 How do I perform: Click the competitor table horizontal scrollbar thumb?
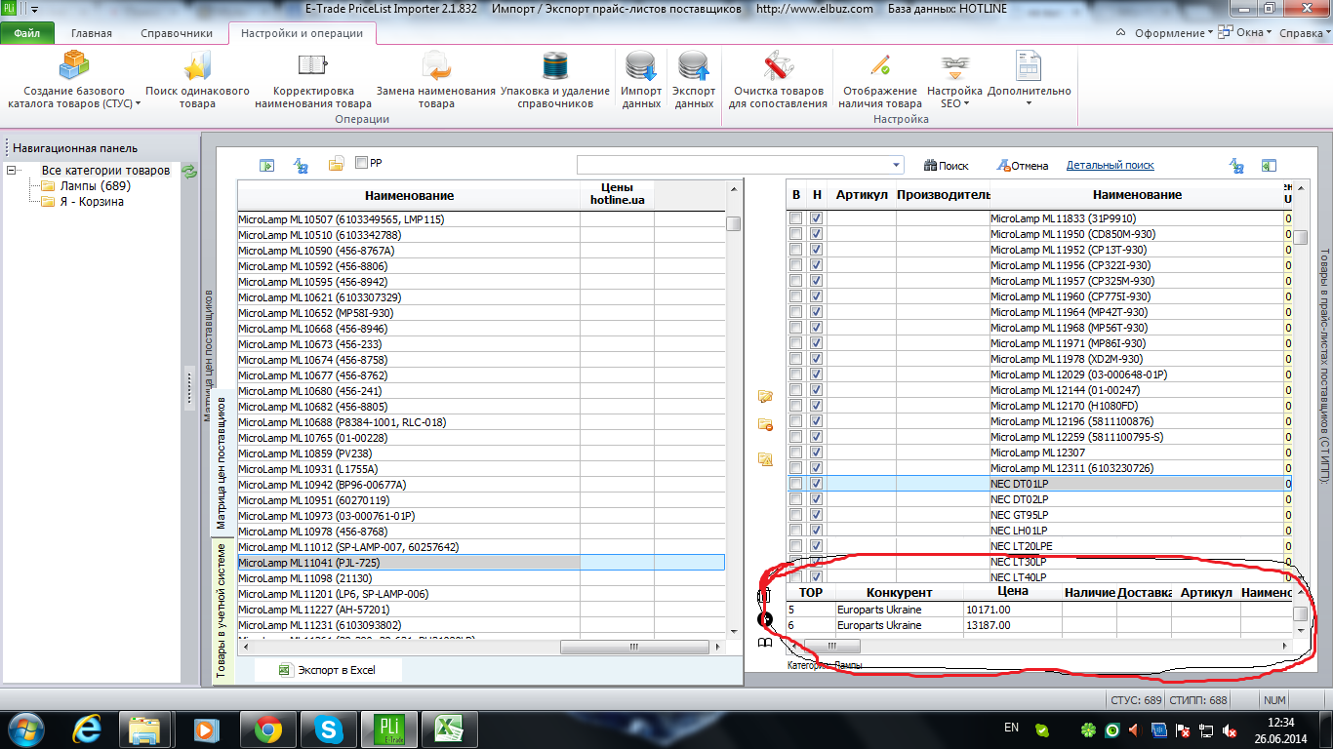tap(832, 646)
